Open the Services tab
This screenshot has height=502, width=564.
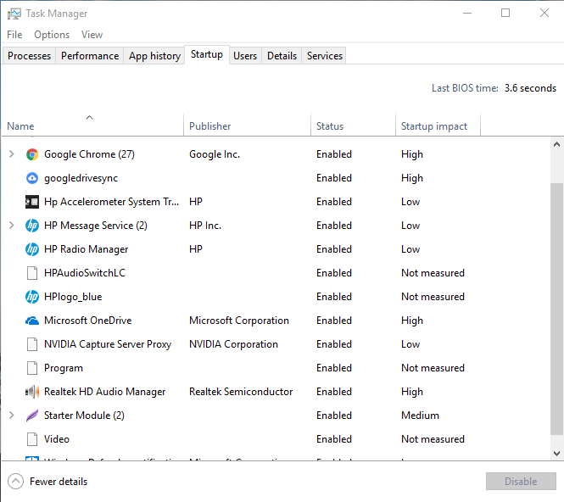click(325, 56)
